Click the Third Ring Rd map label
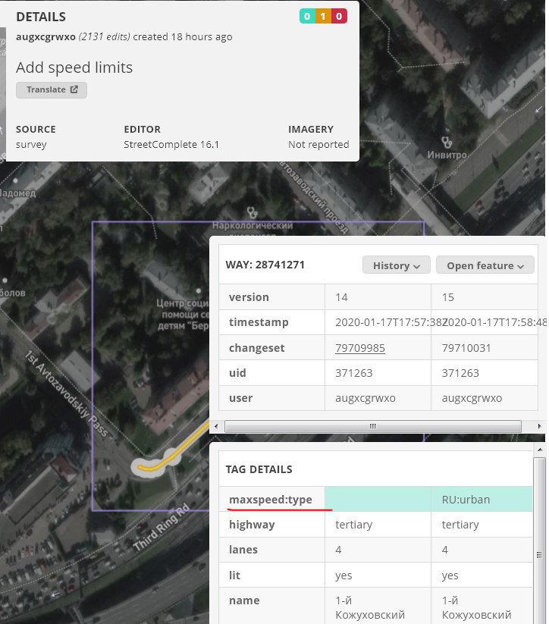Viewport: 549px width, 624px height. pyautogui.click(x=162, y=528)
